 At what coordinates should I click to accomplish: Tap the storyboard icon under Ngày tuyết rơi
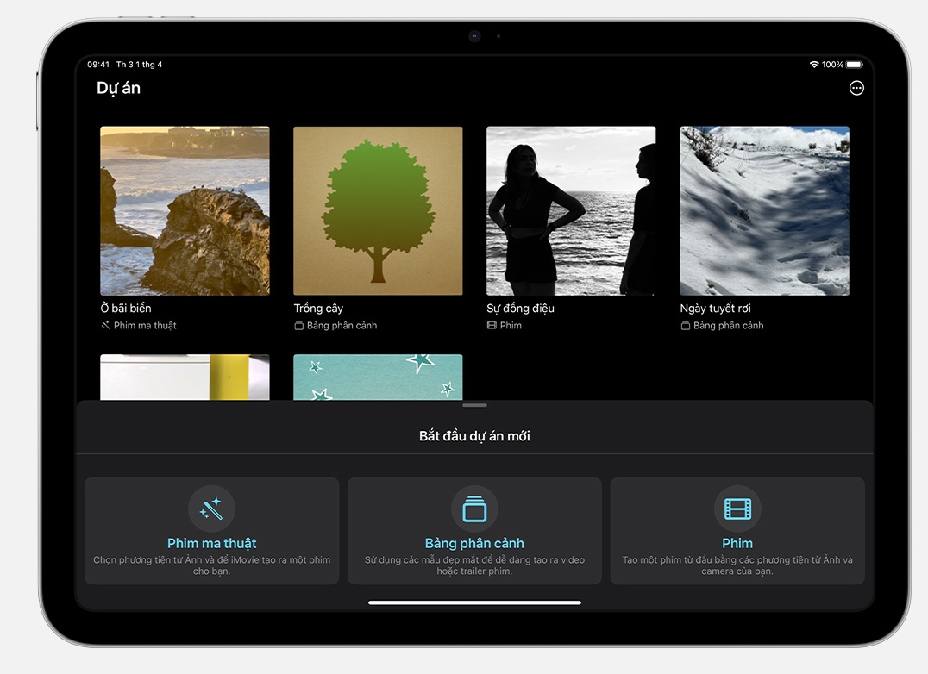(685, 326)
